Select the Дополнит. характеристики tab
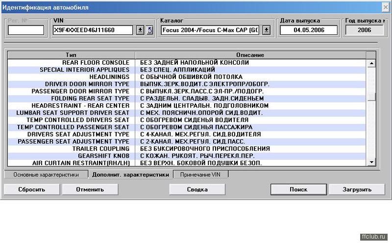392x245 pixels. point(130,174)
